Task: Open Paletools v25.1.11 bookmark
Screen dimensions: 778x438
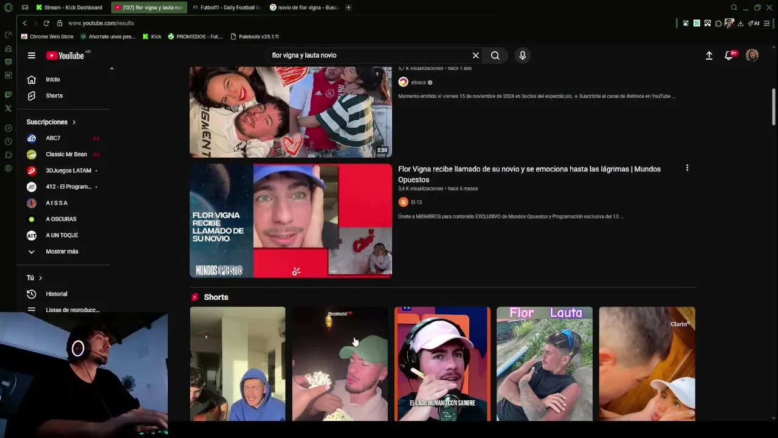Action: (255, 36)
